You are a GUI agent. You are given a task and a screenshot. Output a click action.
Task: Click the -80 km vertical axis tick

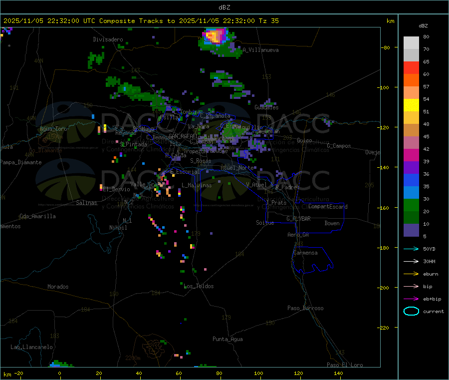tap(386, 47)
